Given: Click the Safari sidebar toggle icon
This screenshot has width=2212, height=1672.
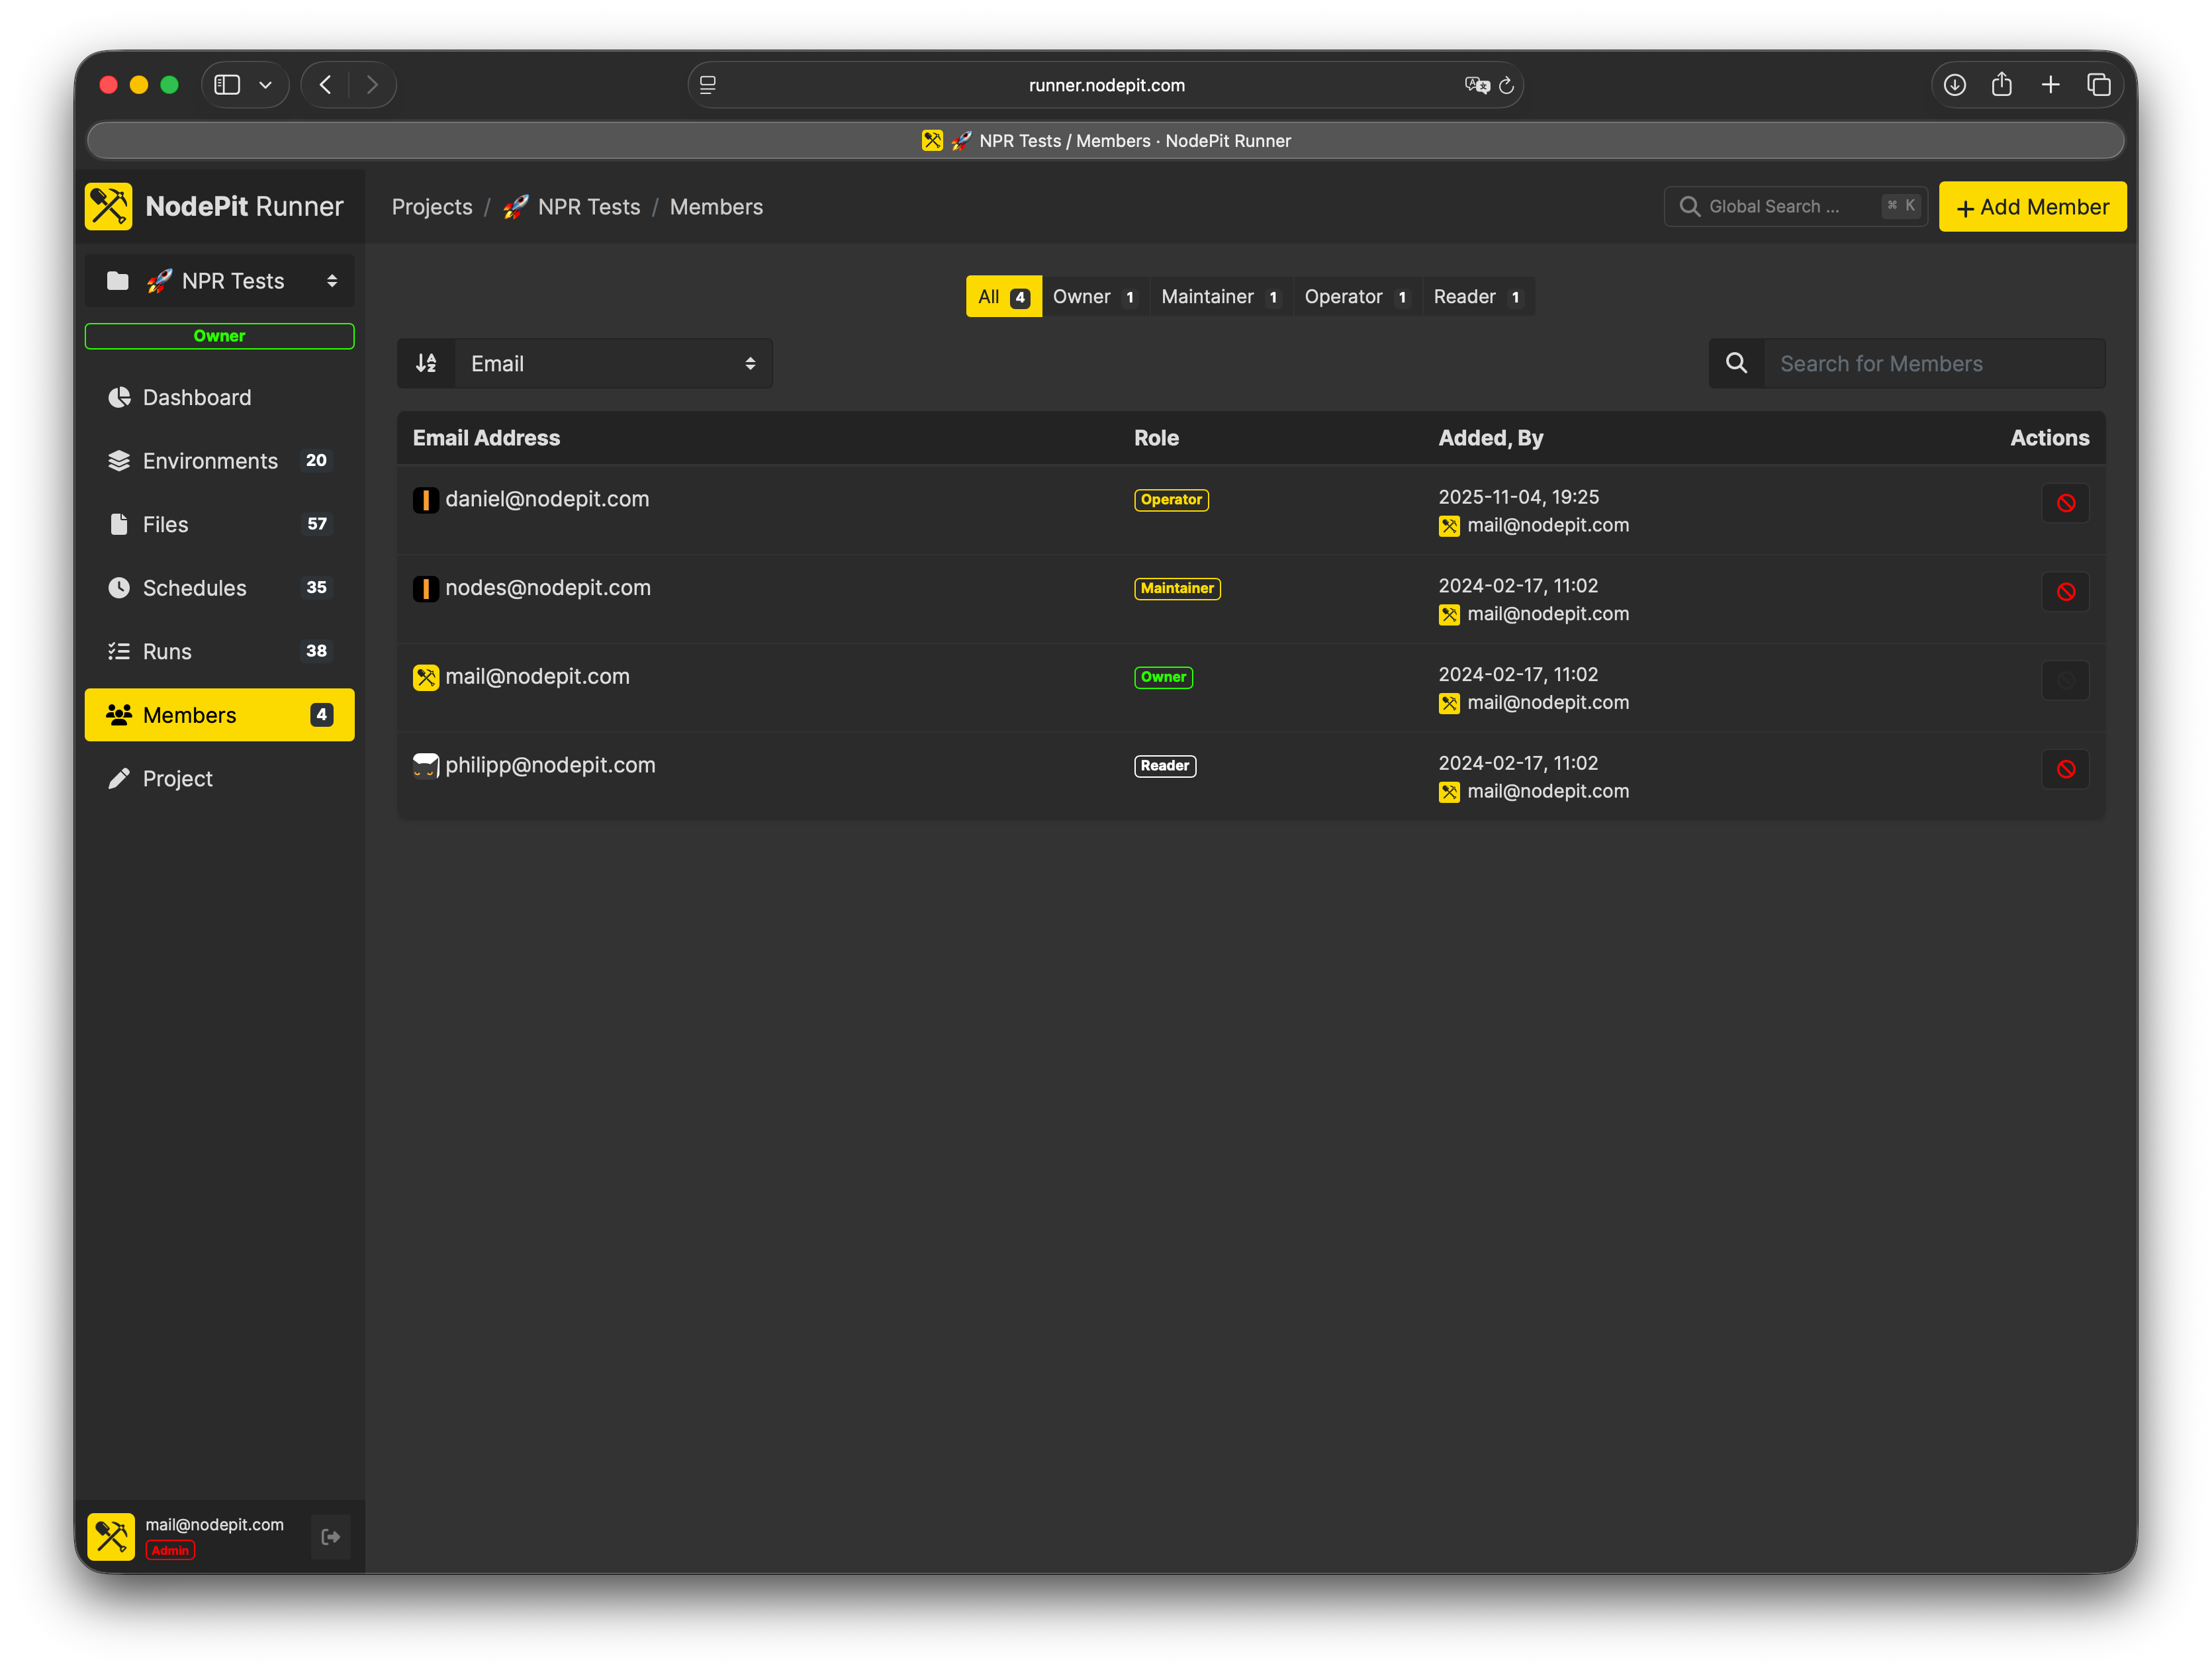Looking at the screenshot, I should point(228,85).
